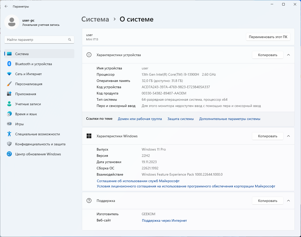The height and width of the screenshot is (237, 301).
Task: Click the privacy shield icon
Action: (9, 144)
